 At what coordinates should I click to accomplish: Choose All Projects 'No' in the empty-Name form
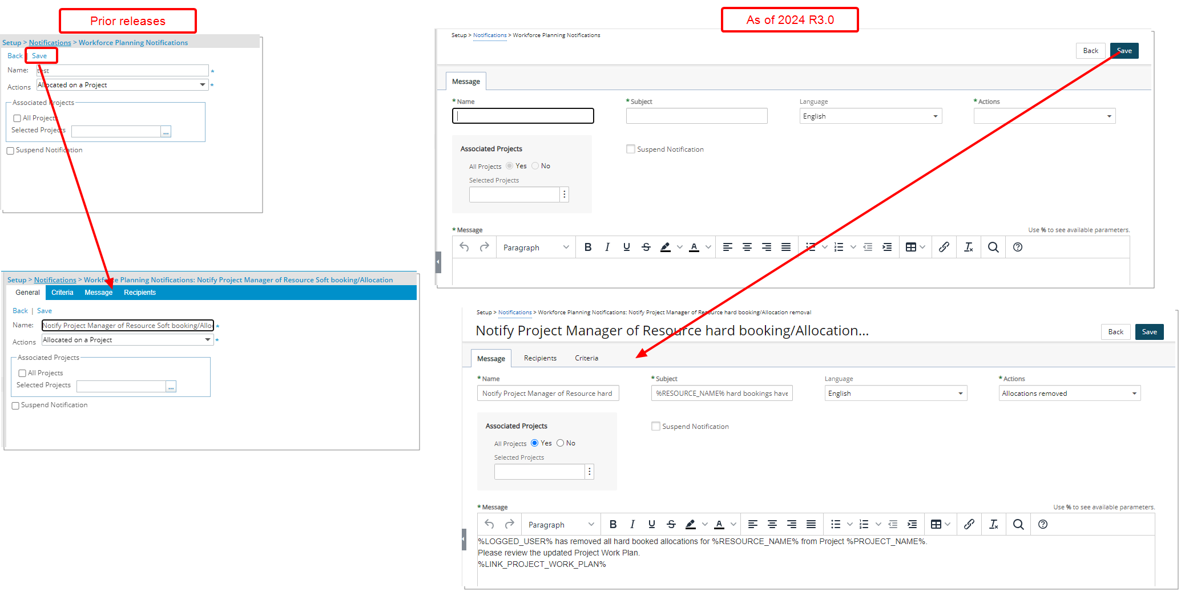pos(535,166)
